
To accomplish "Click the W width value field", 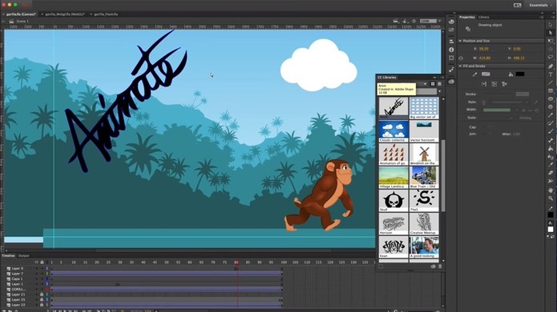I will click(485, 58).
